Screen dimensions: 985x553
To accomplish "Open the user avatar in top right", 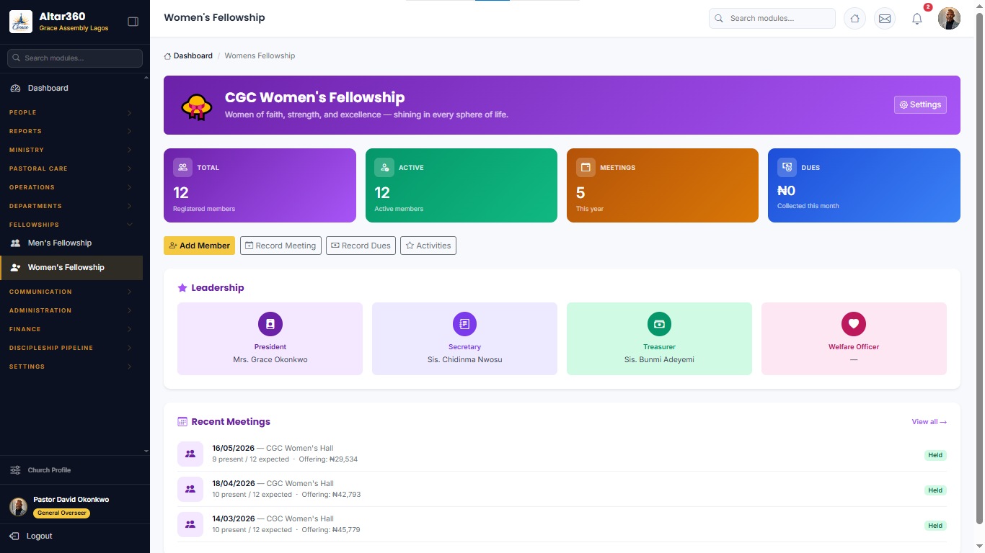I will (949, 19).
